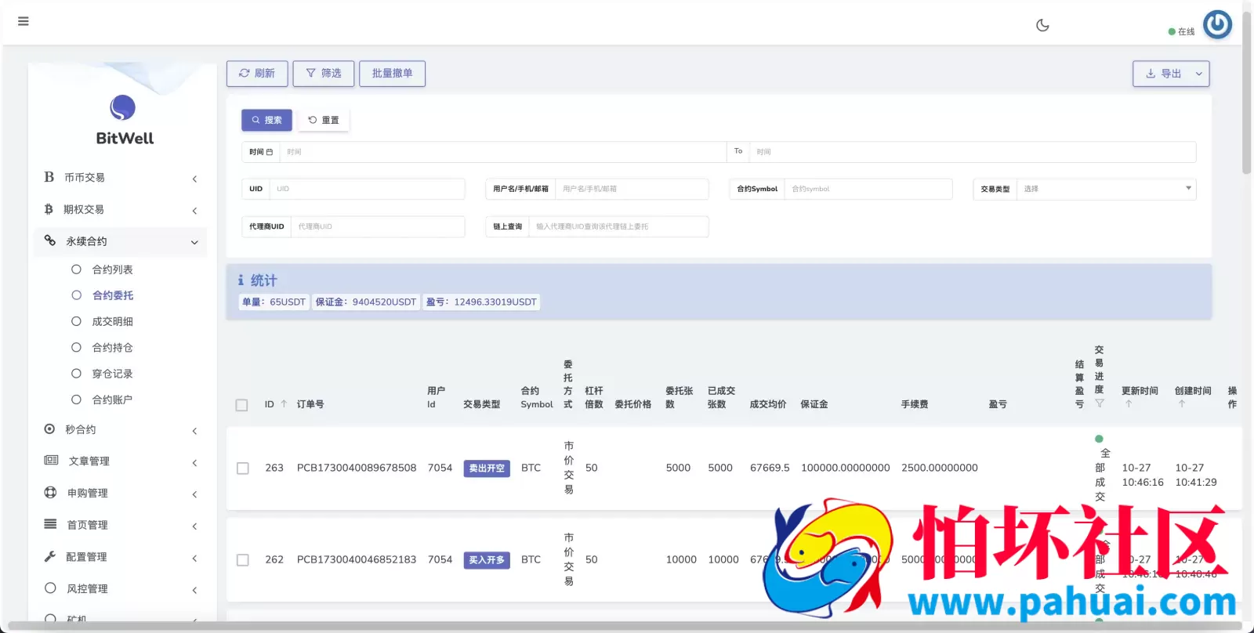The image size is (1254, 633).
Task: Click the 配置管理 wrench icon
Action: tap(49, 556)
